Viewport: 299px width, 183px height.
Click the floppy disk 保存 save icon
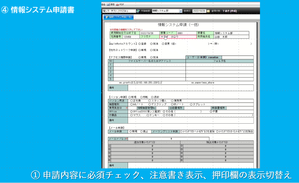point(108,4)
